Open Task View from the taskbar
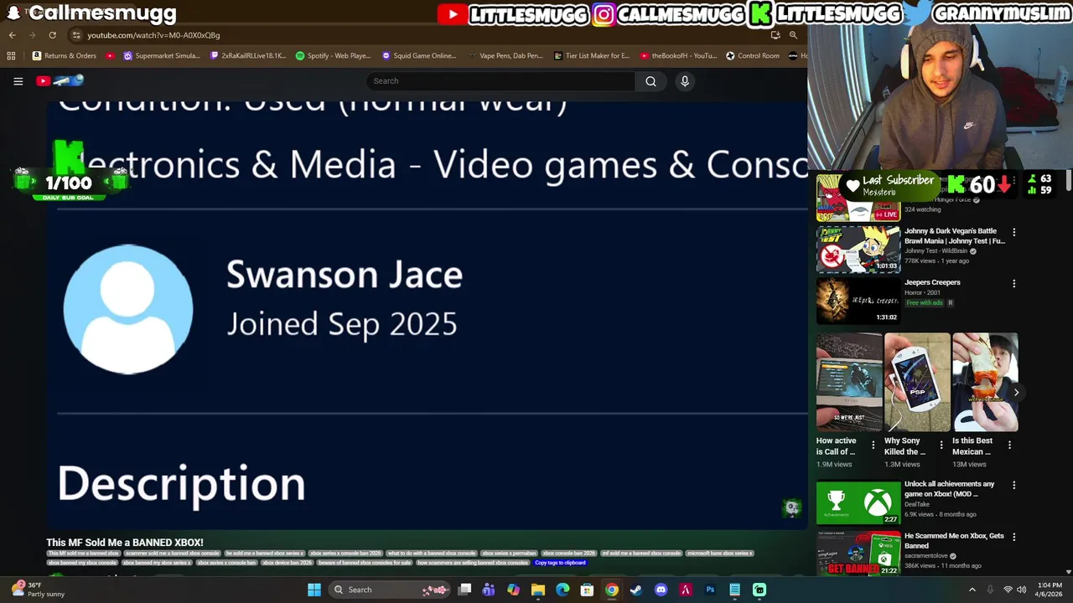Screen dimensions: 1073x603 (x=464, y=590)
